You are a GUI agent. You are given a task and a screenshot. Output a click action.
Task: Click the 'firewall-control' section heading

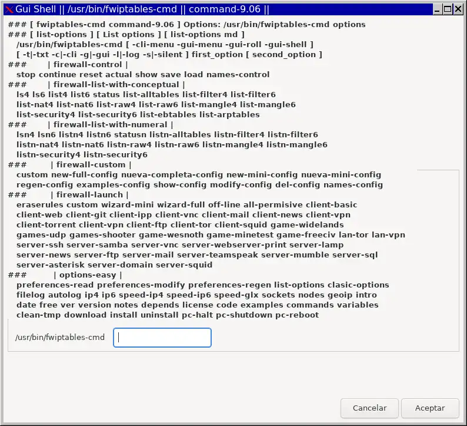tap(88, 65)
